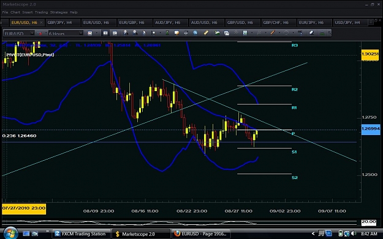Screen dimensions: 383x239
Task: Switch to the GBP/USD, H6 tab
Action: pyautogui.click(x=242, y=23)
